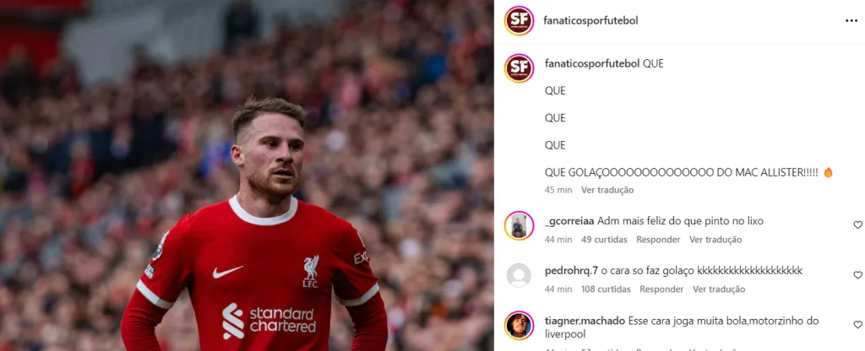Image resolution: width=865 pixels, height=351 pixels.
Task: Open pedrohrq.7's default avatar
Action: tap(520, 276)
